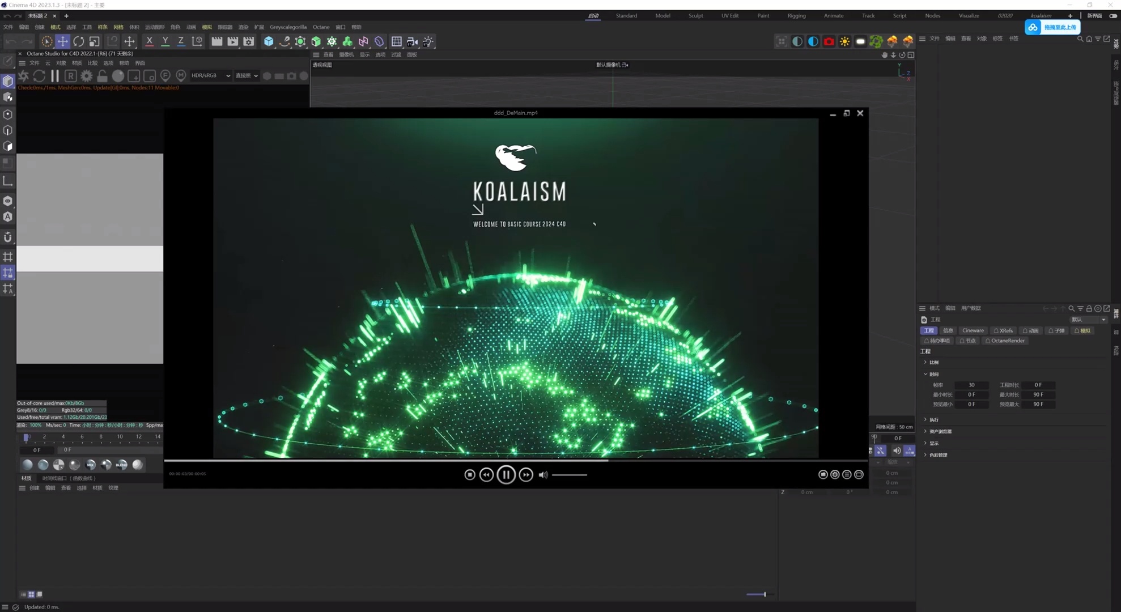Select the Scale tool in the toolbar
Viewport: 1121px width, 612px height.
[x=94, y=41]
